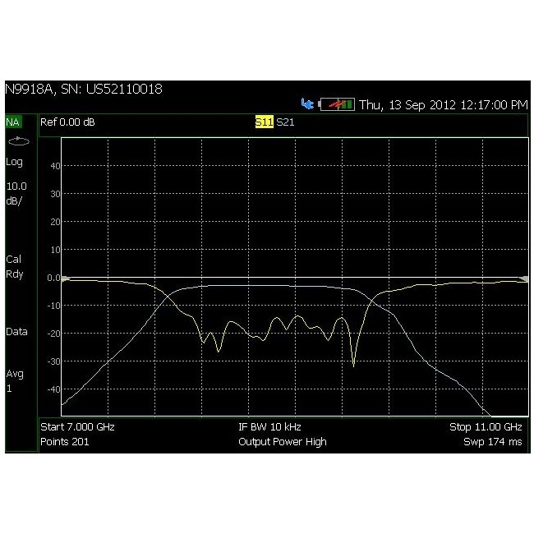Image resolution: width=534 pixels, height=534 pixels.
Task: Click the Log format label
Action: [15, 163]
